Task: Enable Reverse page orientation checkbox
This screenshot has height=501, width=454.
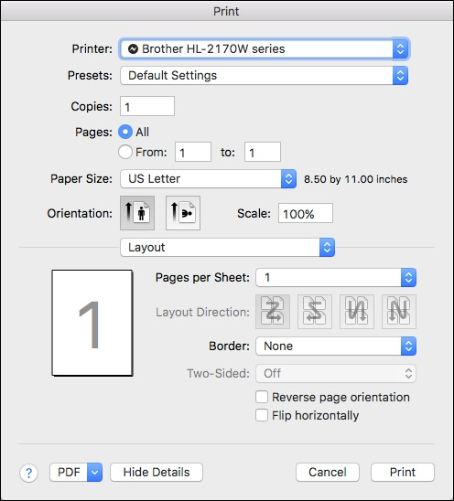Action: [x=262, y=397]
